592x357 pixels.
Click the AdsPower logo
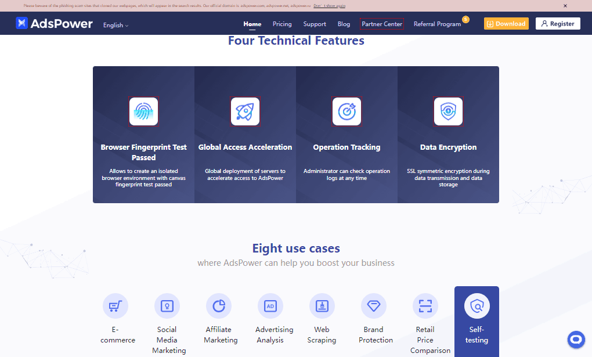tap(54, 23)
